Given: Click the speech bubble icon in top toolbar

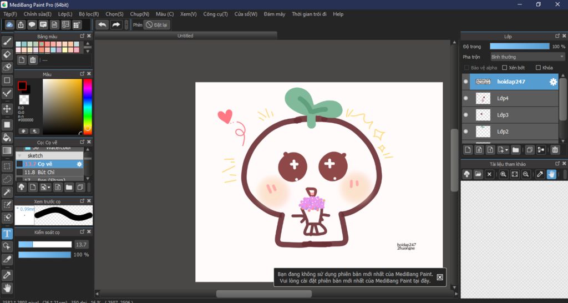Looking at the screenshot, I should (x=32, y=24).
